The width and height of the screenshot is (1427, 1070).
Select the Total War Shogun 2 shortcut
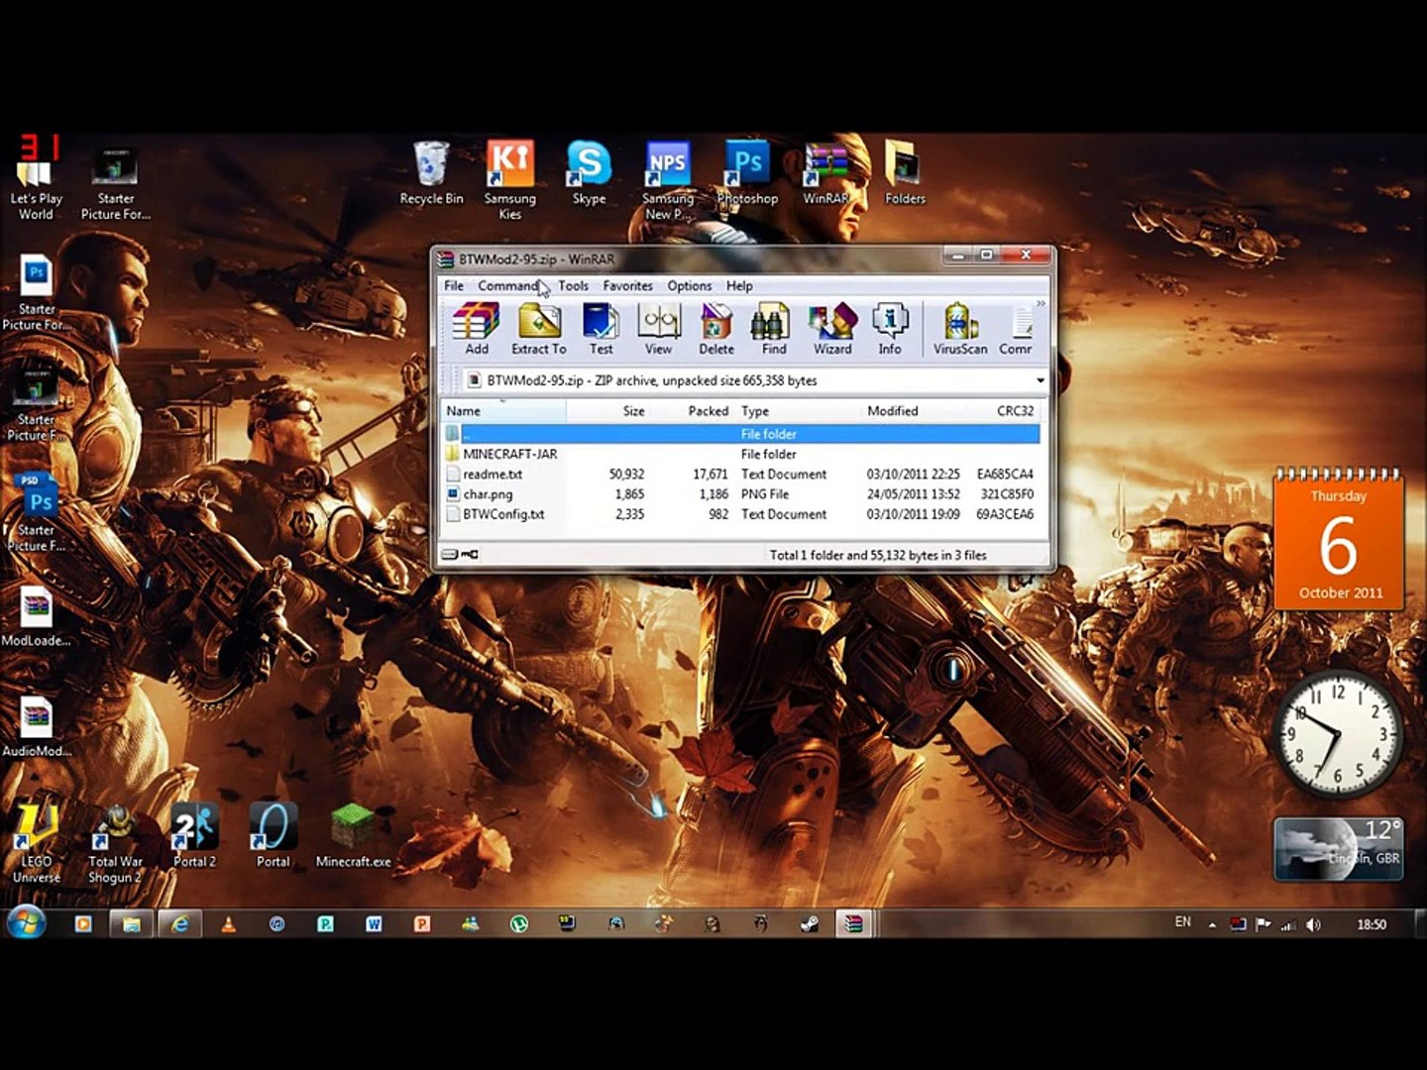point(115,844)
